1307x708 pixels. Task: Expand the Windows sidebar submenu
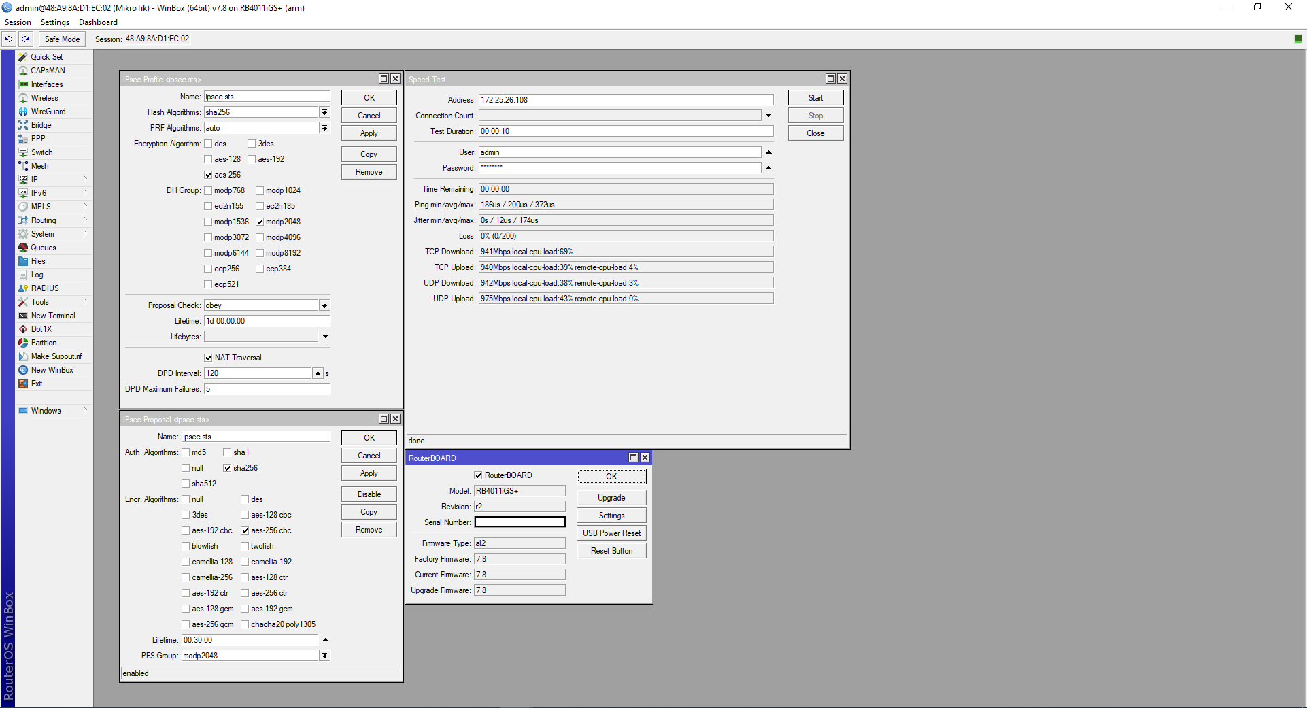pos(85,411)
